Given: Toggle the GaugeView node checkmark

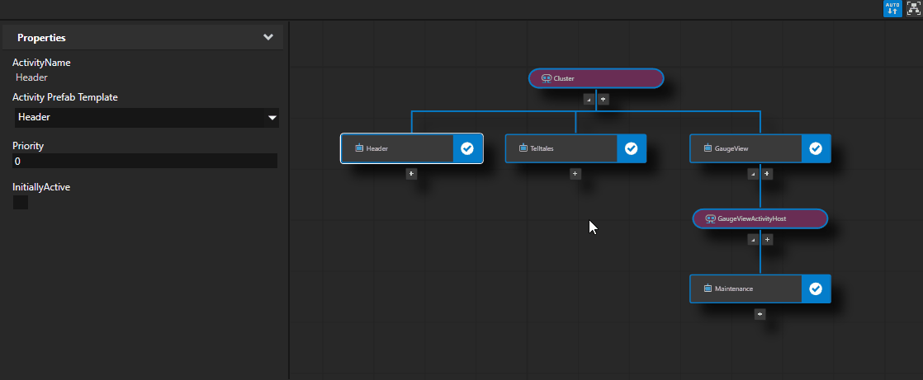Looking at the screenshot, I should [x=816, y=148].
